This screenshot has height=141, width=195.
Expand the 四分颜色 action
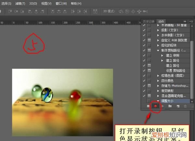tap(158, 81)
